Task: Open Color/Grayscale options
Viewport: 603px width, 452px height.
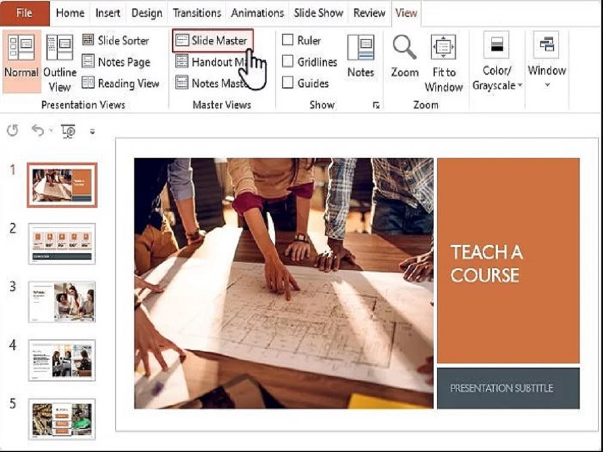Action: (497, 61)
